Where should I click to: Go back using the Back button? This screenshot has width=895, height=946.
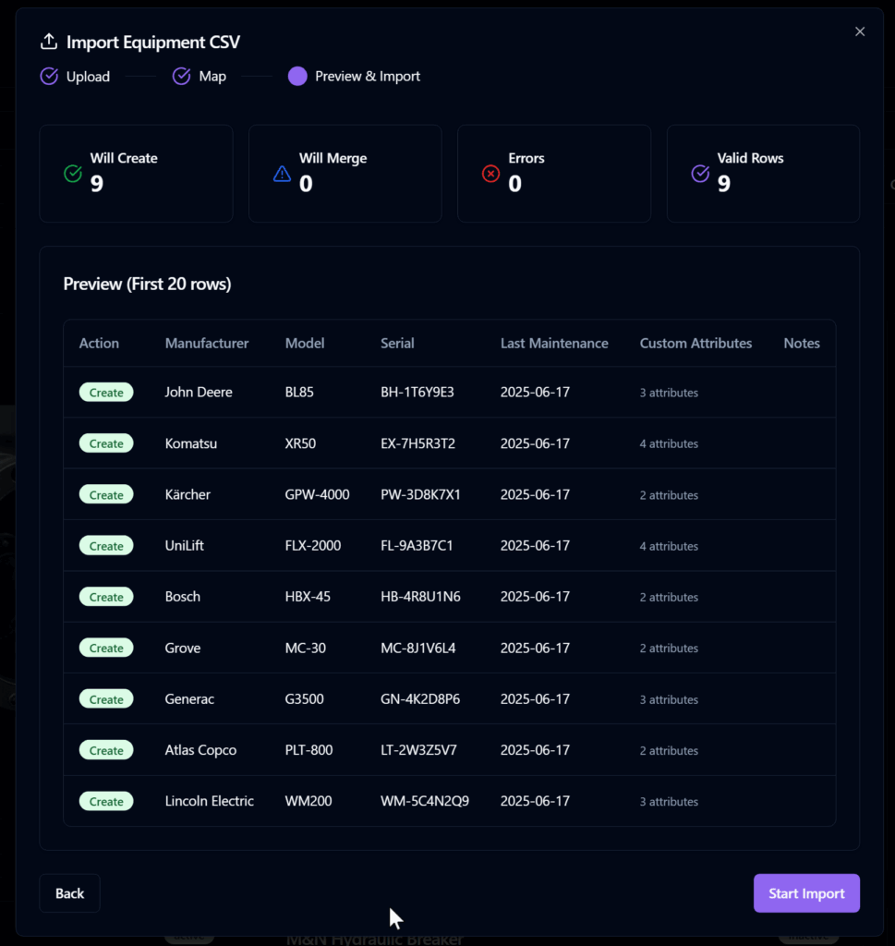point(69,893)
